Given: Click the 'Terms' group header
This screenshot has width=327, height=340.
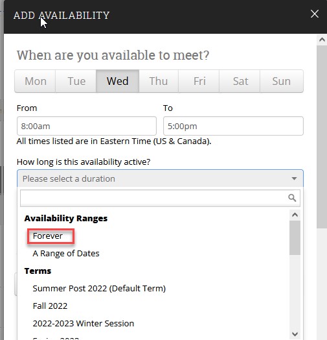Looking at the screenshot, I should [38, 271].
